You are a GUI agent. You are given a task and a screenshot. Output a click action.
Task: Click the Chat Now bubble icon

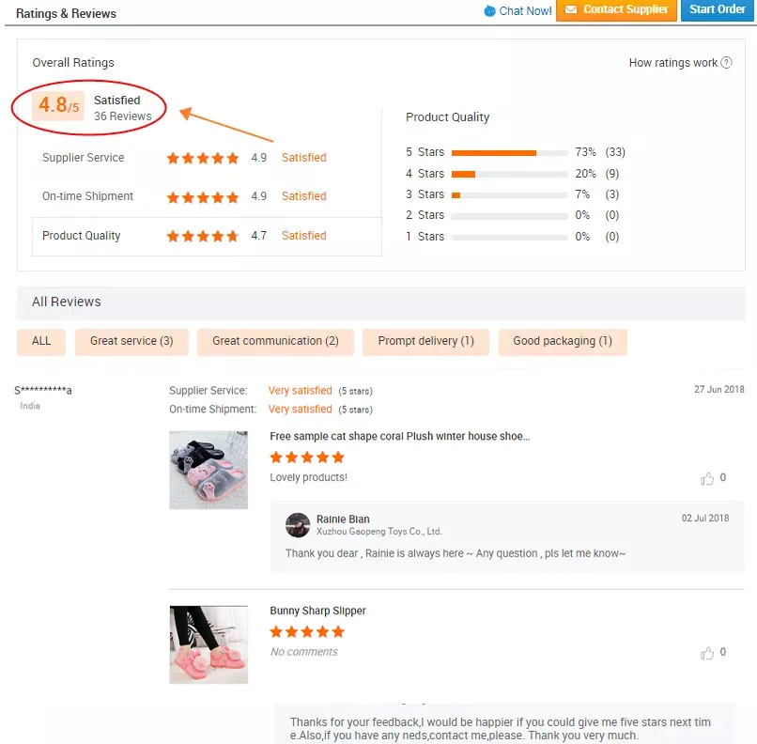pos(489,10)
